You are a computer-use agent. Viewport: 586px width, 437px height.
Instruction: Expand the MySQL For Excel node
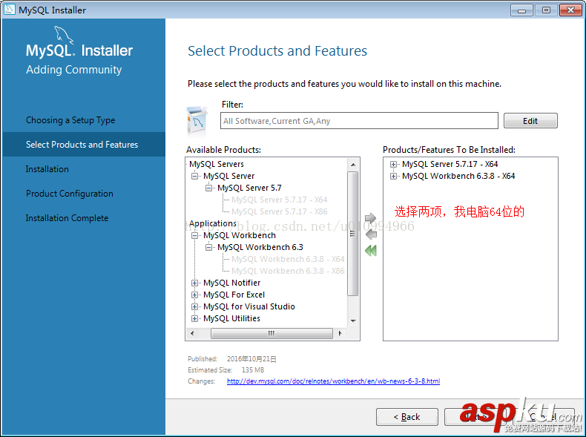[x=194, y=295]
